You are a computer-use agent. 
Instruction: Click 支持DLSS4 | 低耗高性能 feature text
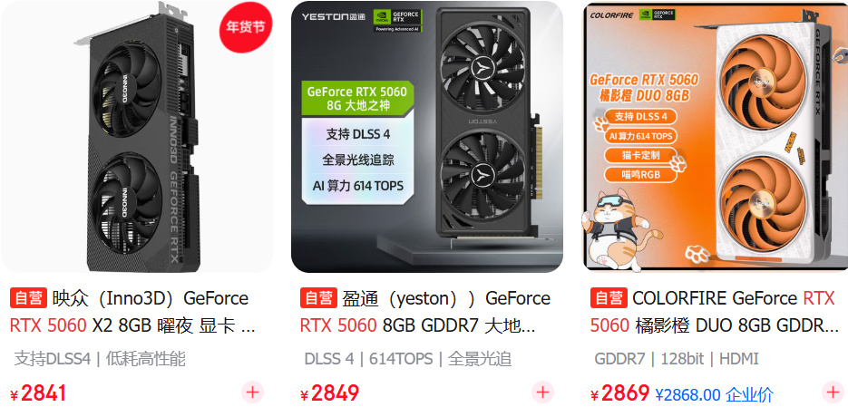[100, 359]
